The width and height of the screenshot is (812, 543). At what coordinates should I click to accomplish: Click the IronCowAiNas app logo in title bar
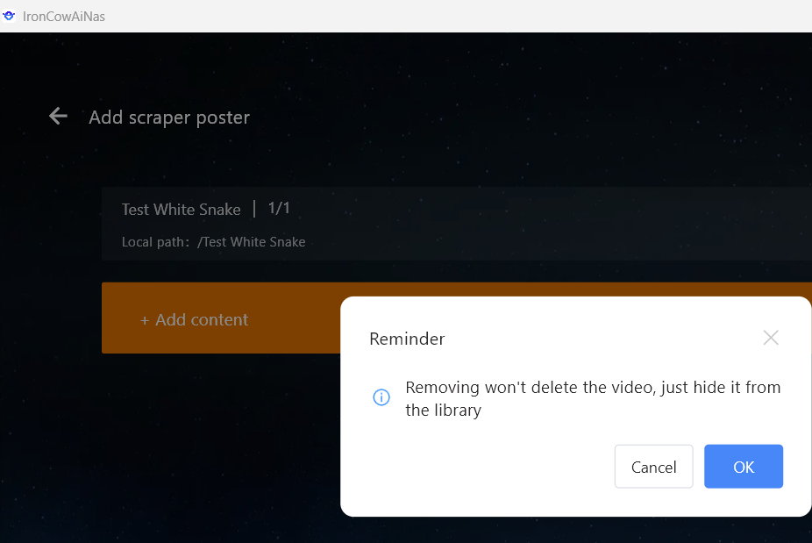(x=10, y=16)
